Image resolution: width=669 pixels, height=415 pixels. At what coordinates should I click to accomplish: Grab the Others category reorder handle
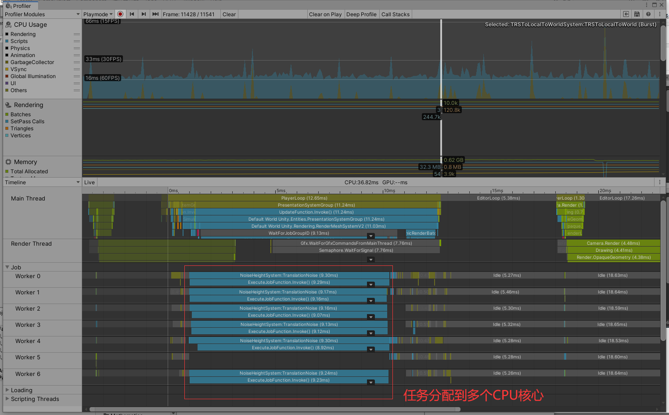tap(77, 90)
